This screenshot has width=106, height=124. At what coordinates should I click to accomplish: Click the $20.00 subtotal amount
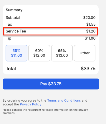[x=89, y=18]
